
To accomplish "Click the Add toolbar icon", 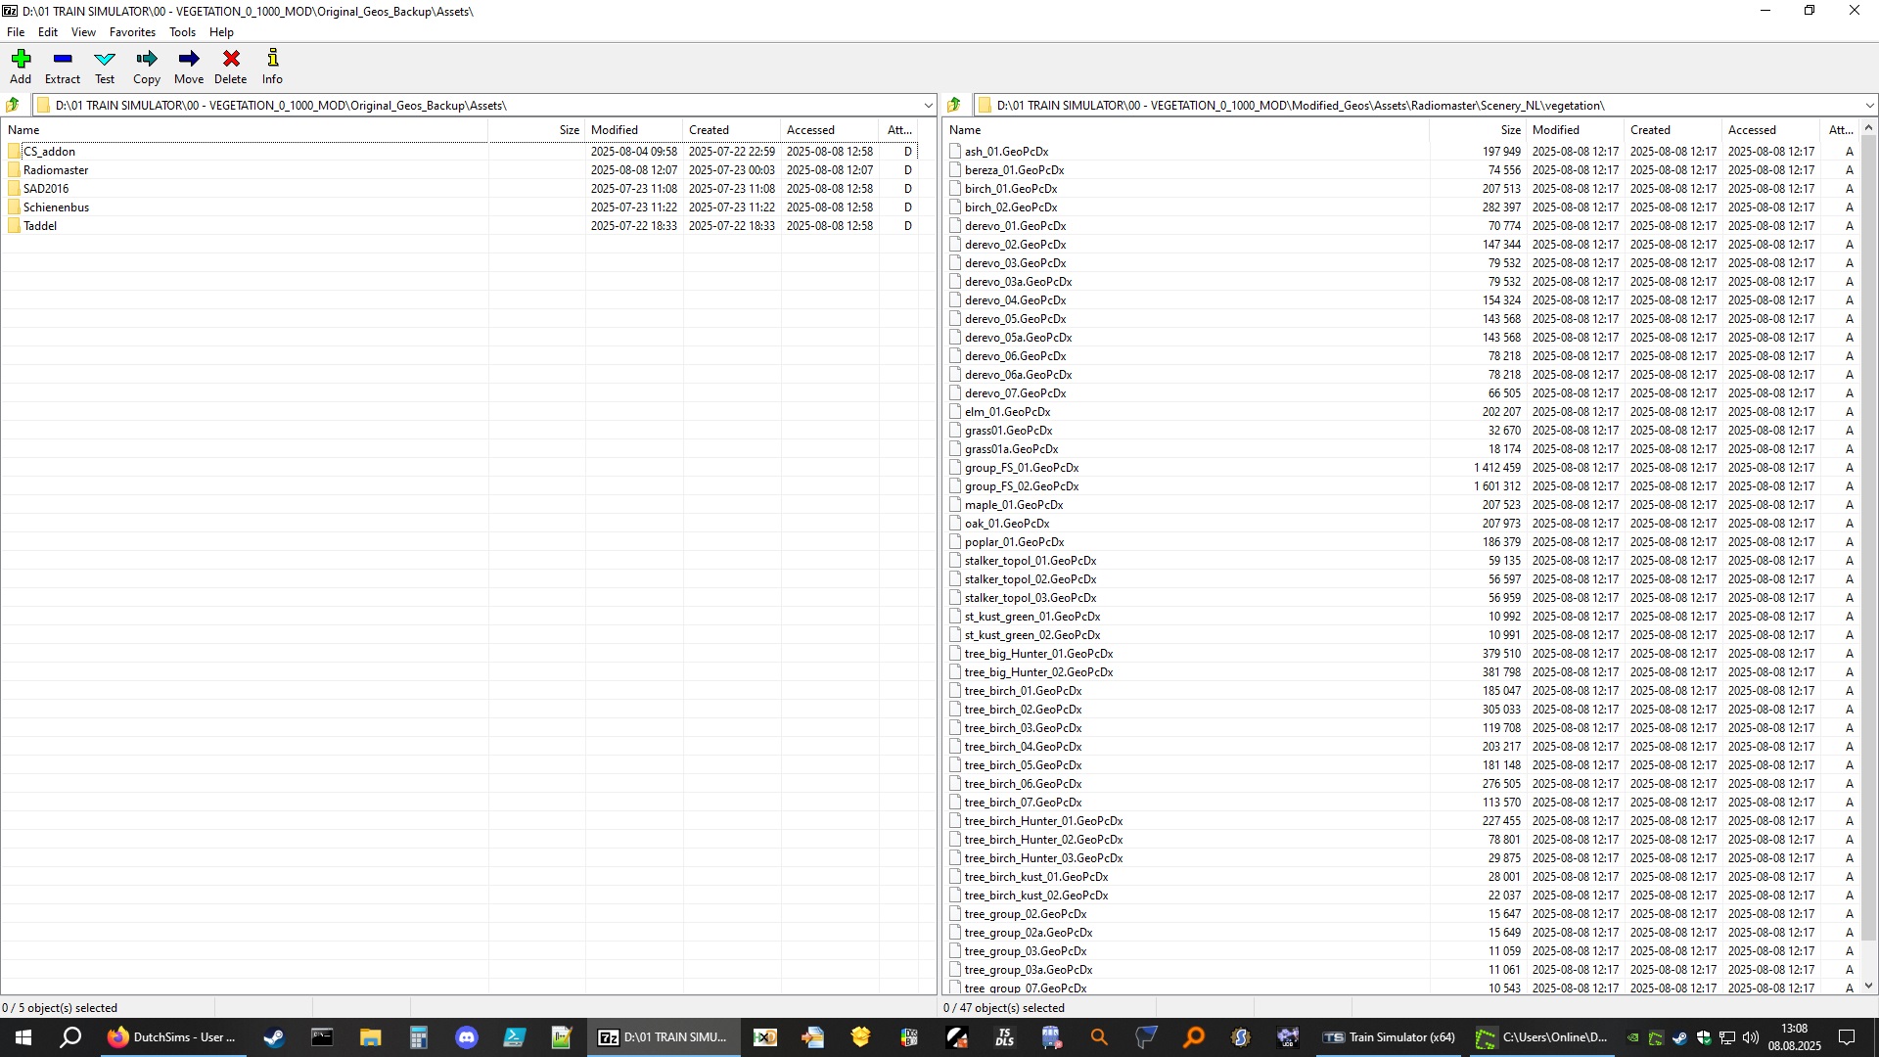I will tap(21, 60).
